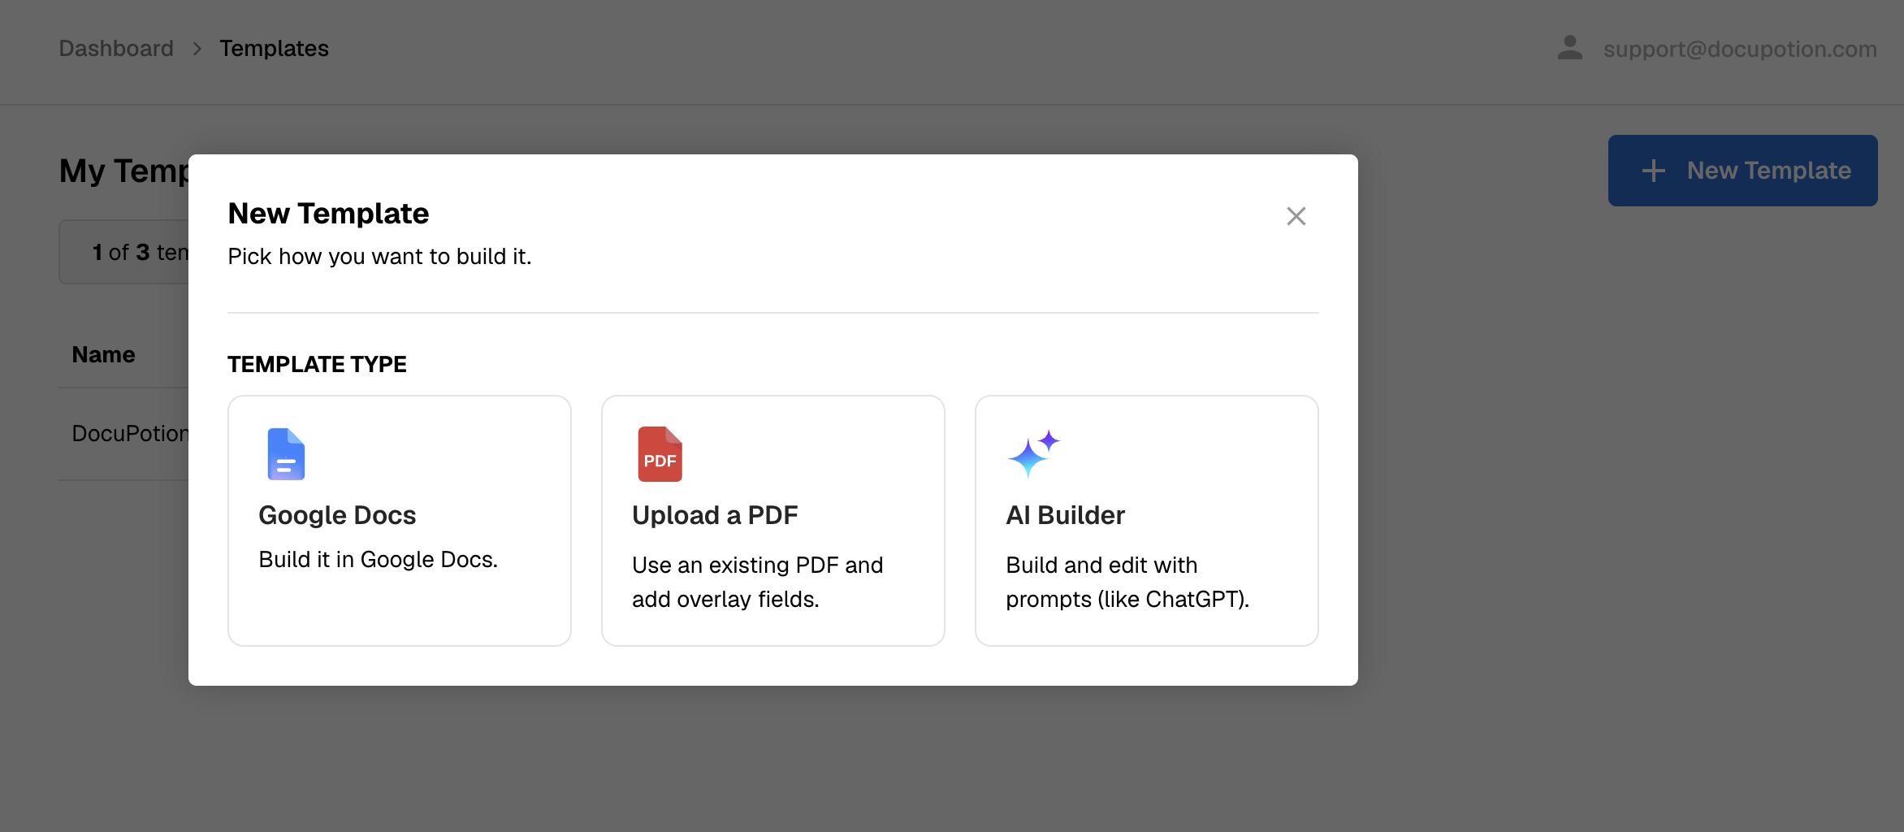Click the AI Builder sparkle icon
Screen dimensions: 1904x832
pyautogui.click(x=1033, y=453)
